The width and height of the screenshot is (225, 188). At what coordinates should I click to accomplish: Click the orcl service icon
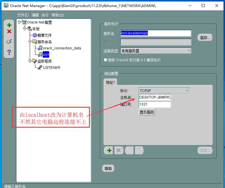pyautogui.click(x=40, y=54)
